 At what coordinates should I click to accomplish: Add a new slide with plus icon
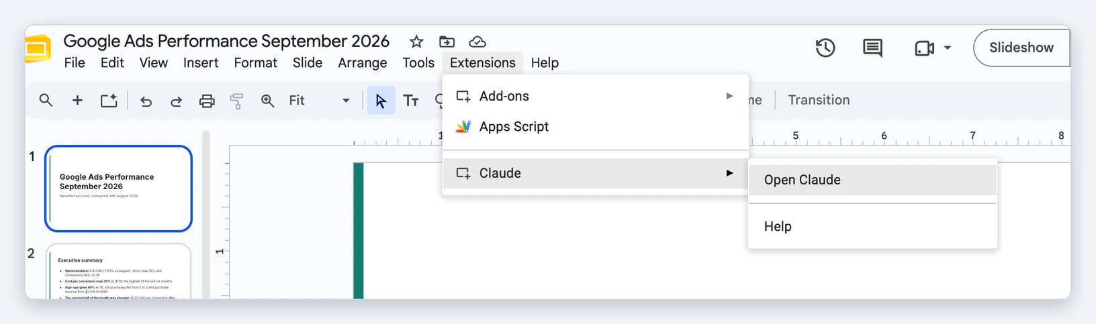(x=77, y=101)
